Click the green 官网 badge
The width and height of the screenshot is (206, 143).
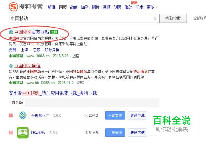54,32
